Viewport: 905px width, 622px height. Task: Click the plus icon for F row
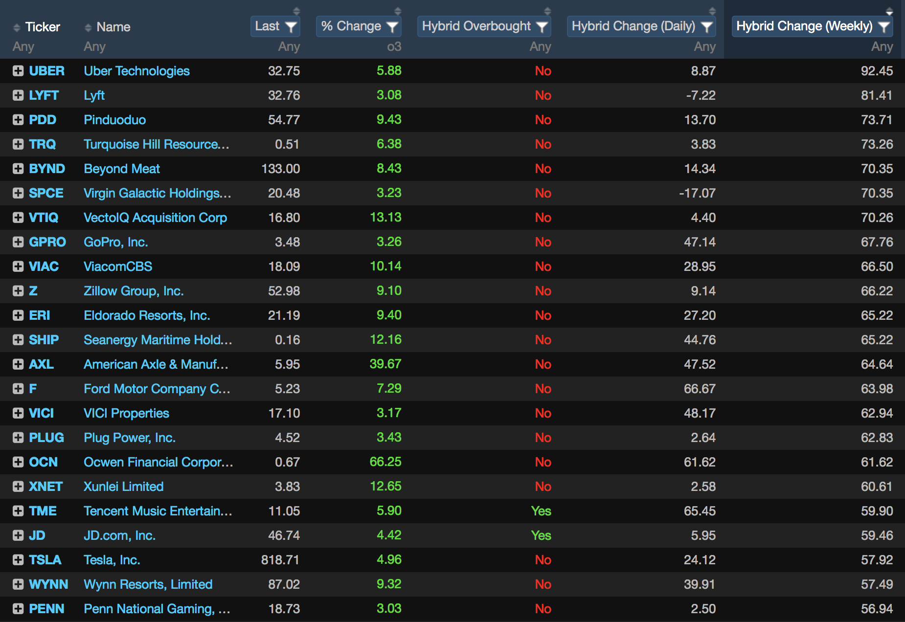18,389
